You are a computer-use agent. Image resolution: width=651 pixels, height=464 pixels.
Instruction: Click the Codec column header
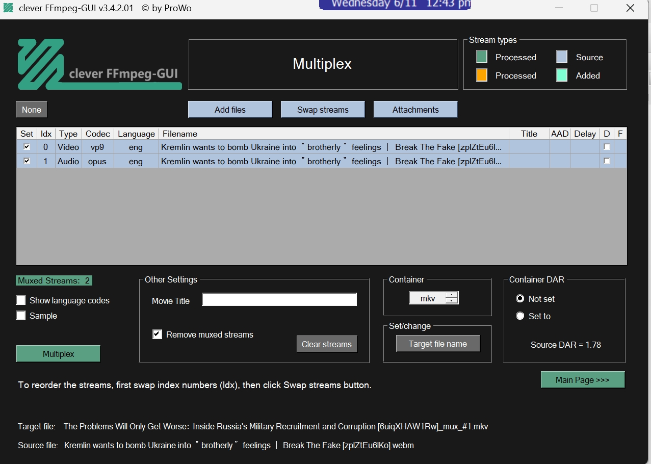point(98,134)
